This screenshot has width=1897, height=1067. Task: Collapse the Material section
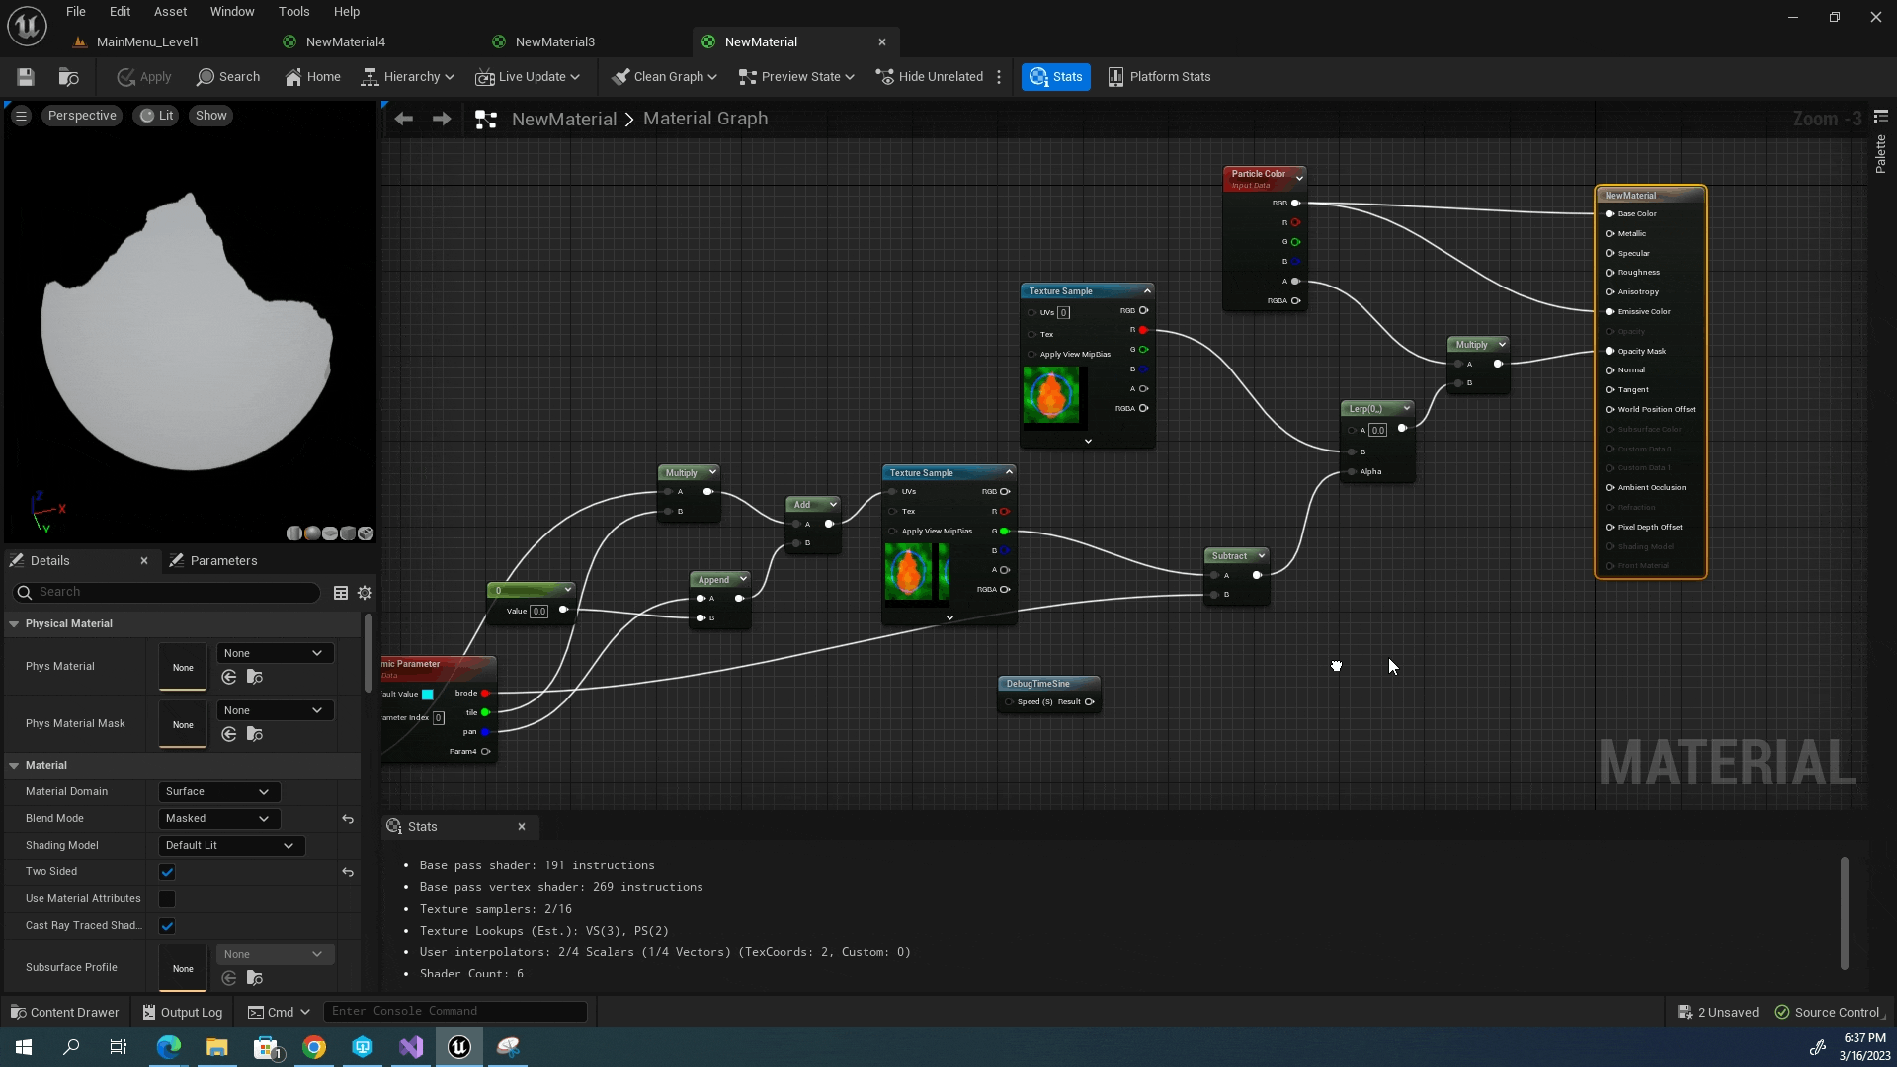[14, 765]
